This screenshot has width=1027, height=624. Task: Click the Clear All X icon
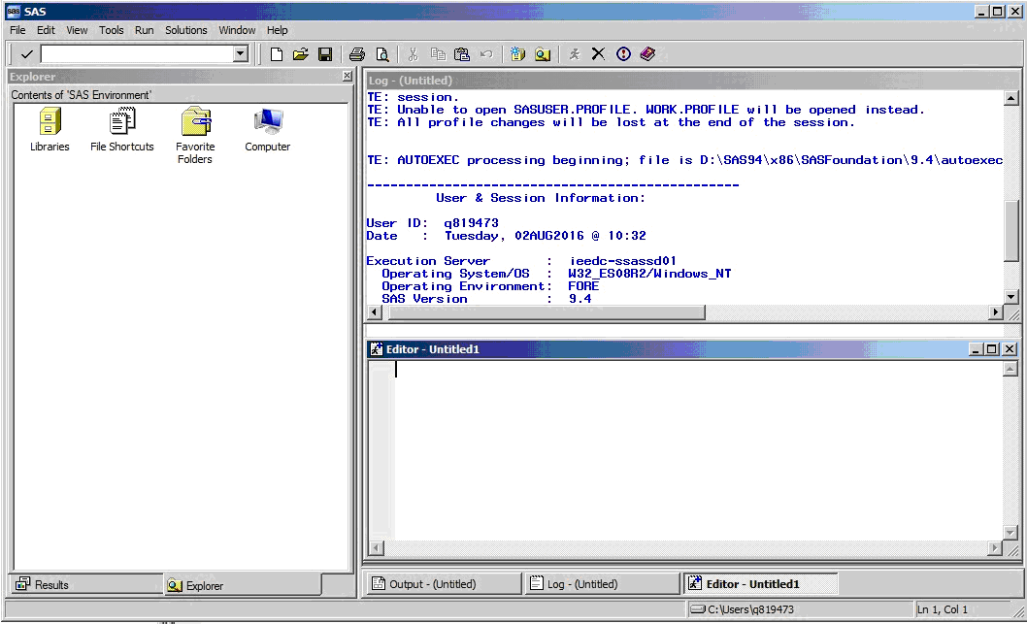598,54
